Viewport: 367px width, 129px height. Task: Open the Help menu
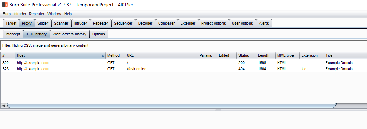(68, 14)
